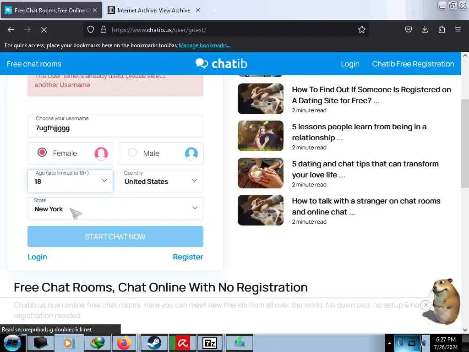Click Login in the header

click(x=350, y=64)
